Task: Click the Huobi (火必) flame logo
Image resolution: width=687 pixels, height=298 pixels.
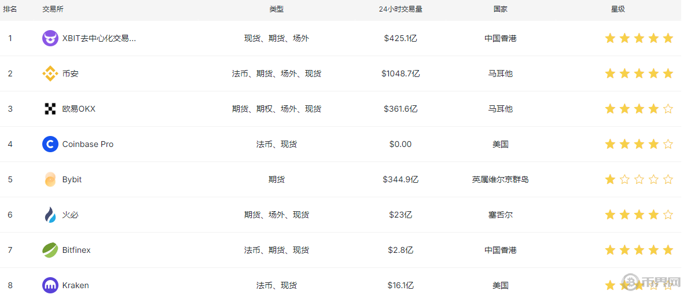Action: [50, 215]
